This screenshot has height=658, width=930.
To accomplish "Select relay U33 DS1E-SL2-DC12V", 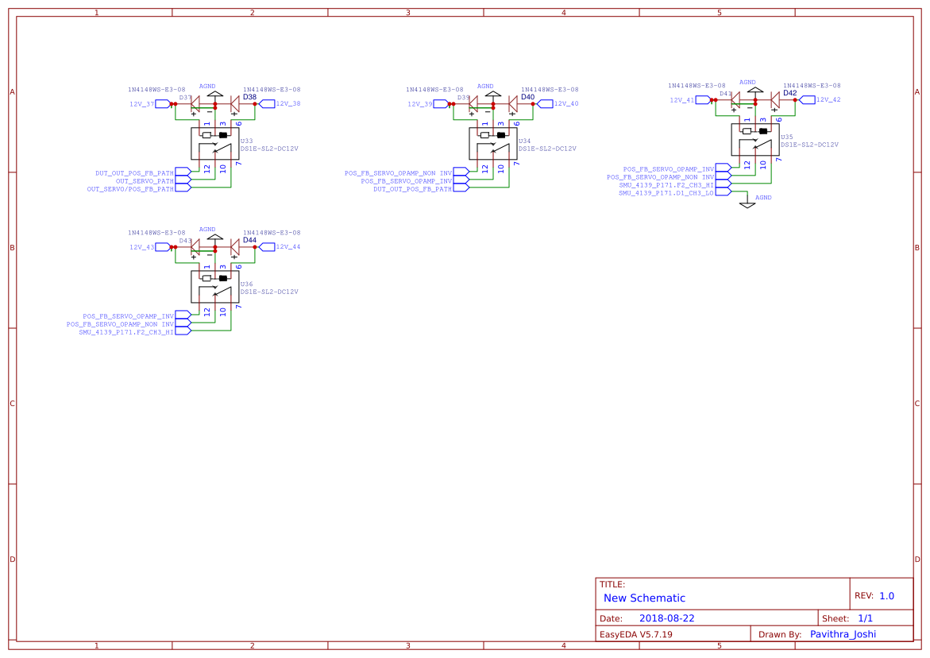I will click(x=215, y=143).
